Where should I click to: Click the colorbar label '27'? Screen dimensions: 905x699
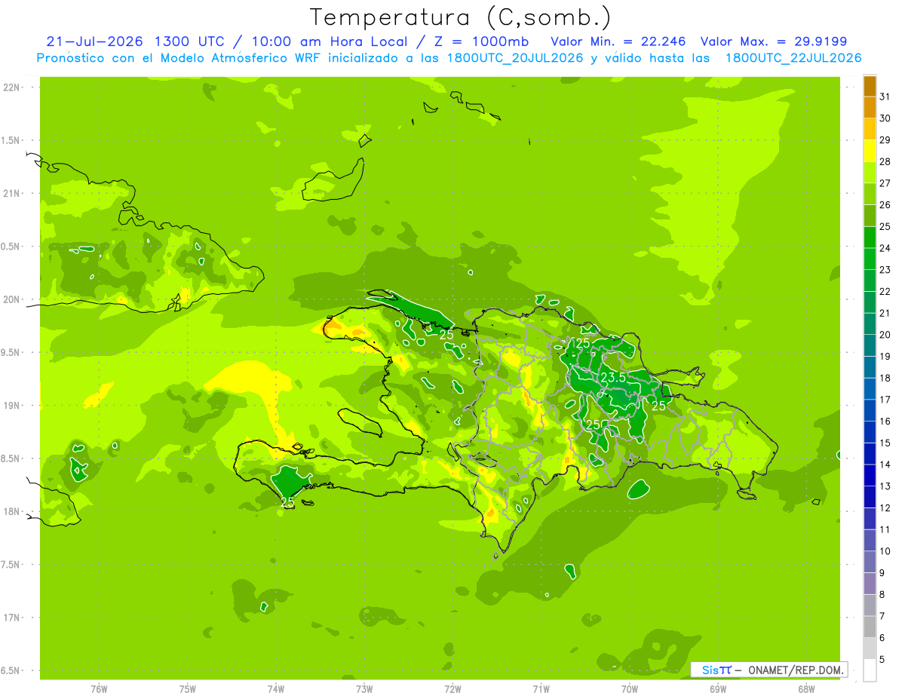[885, 183]
